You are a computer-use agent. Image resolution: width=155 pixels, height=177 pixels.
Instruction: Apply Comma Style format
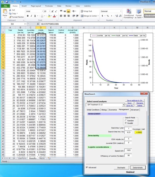coord(111,16)
